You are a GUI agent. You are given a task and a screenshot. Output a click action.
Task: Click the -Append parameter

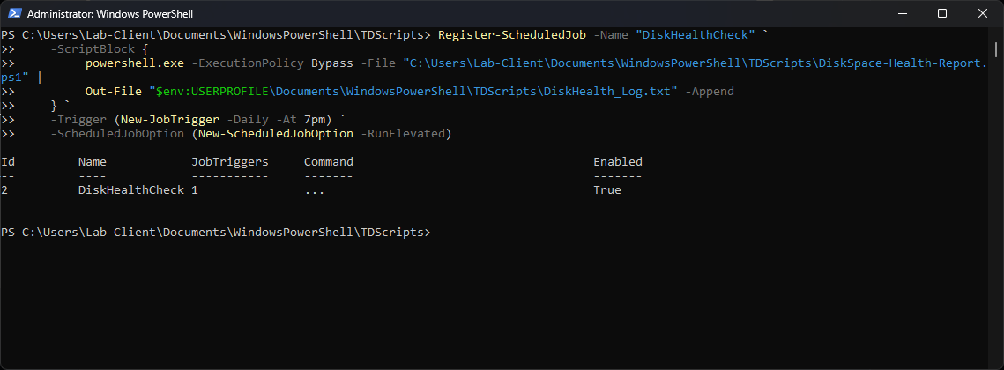[709, 91]
